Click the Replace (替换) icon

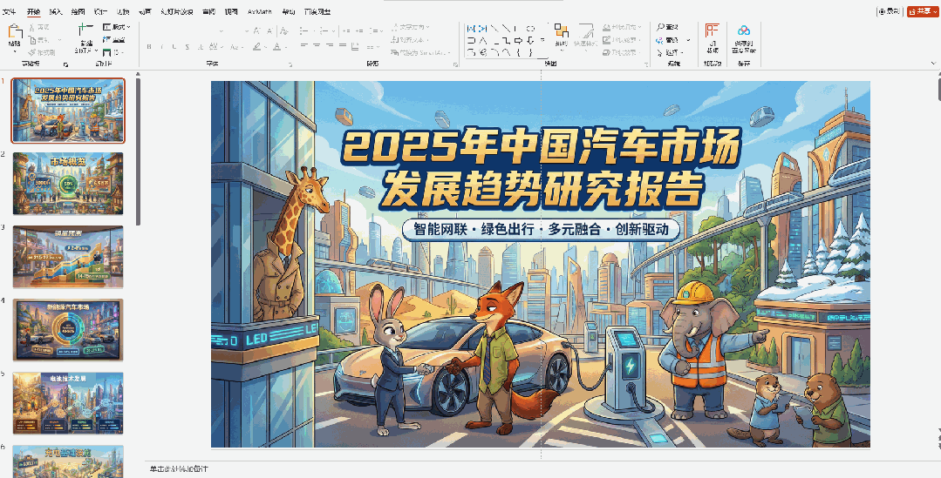[x=660, y=40]
